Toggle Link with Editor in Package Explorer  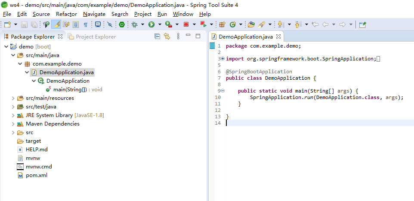[x=167, y=36]
